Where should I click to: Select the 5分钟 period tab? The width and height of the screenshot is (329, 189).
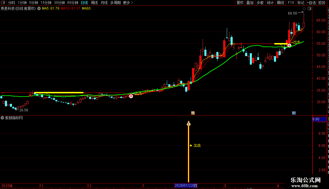[33, 3]
